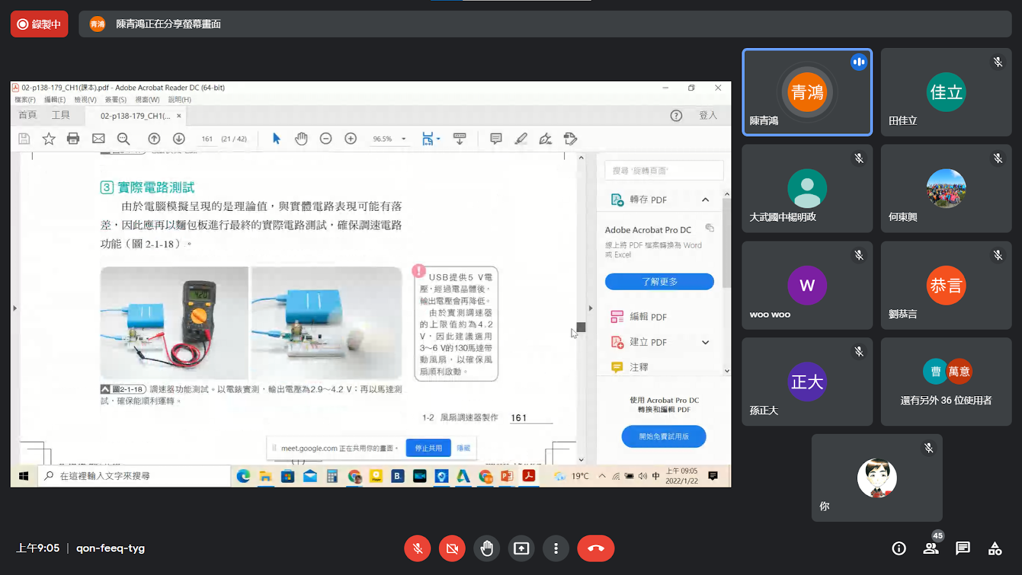Click the save icon in Acrobat
This screenshot has width=1022, height=575.
pyautogui.click(x=24, y=139)
